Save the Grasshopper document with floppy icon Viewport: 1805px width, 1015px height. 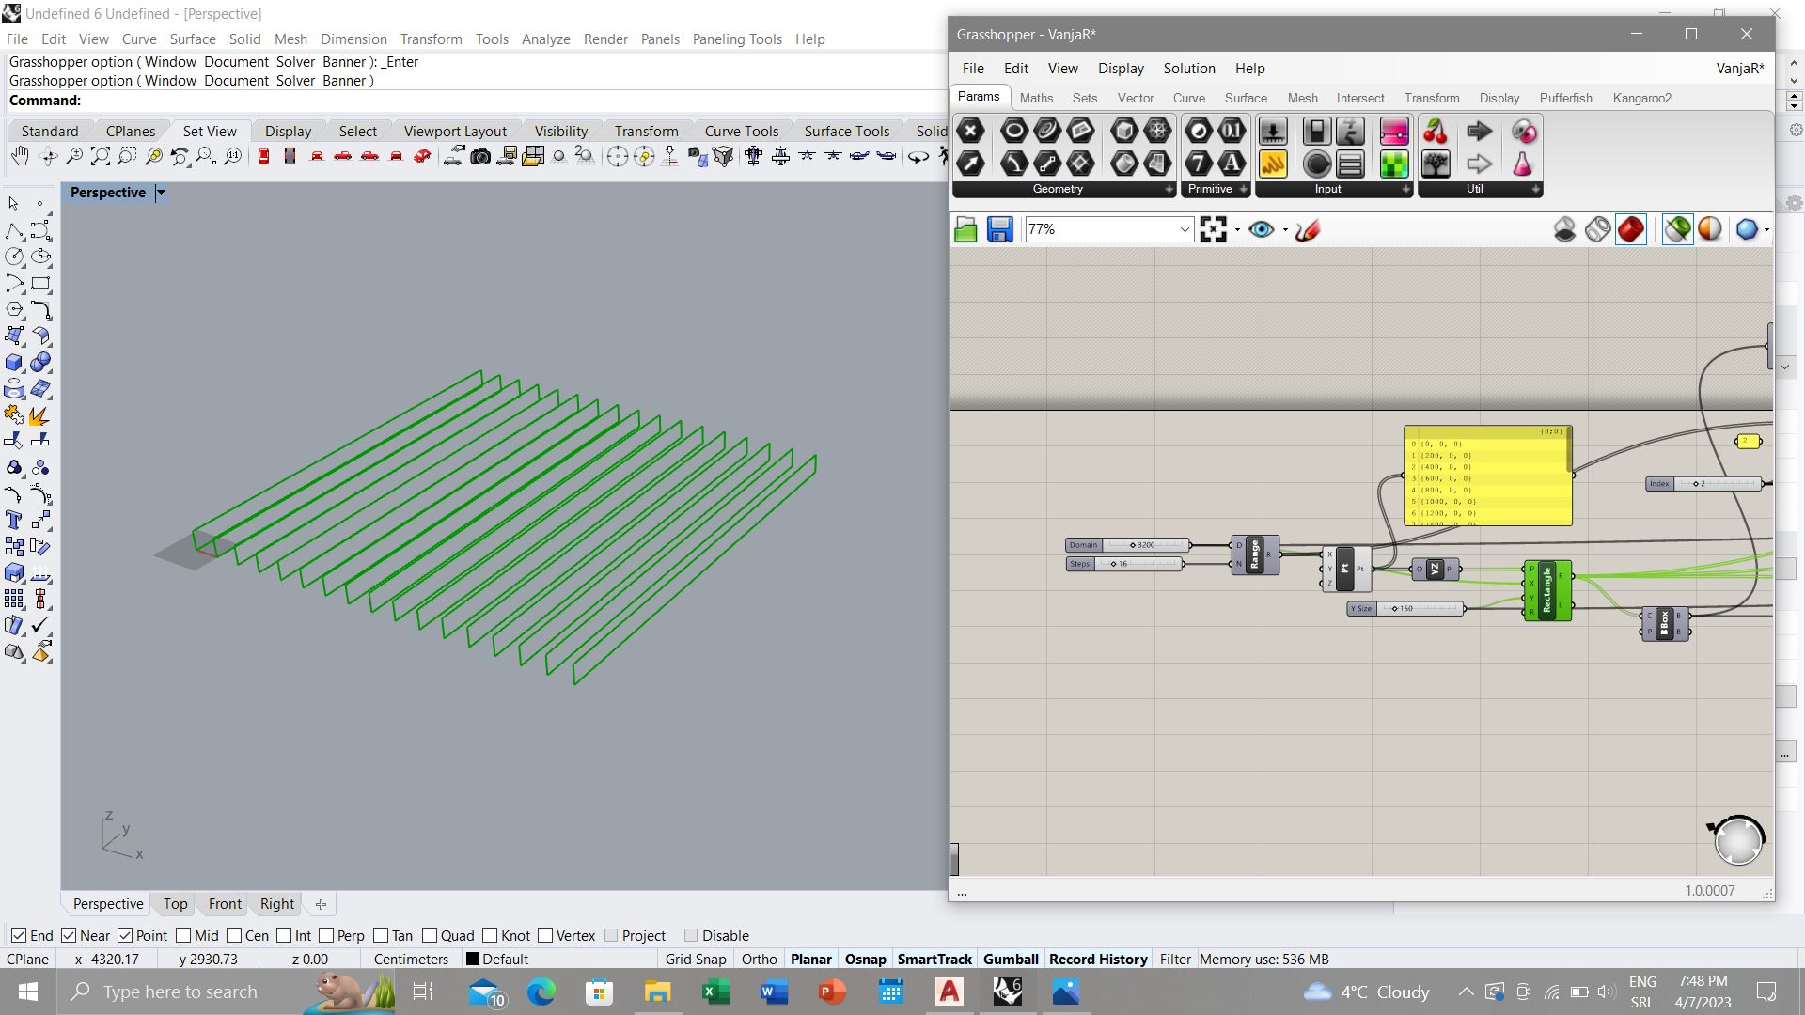click(x=999, y=229)
